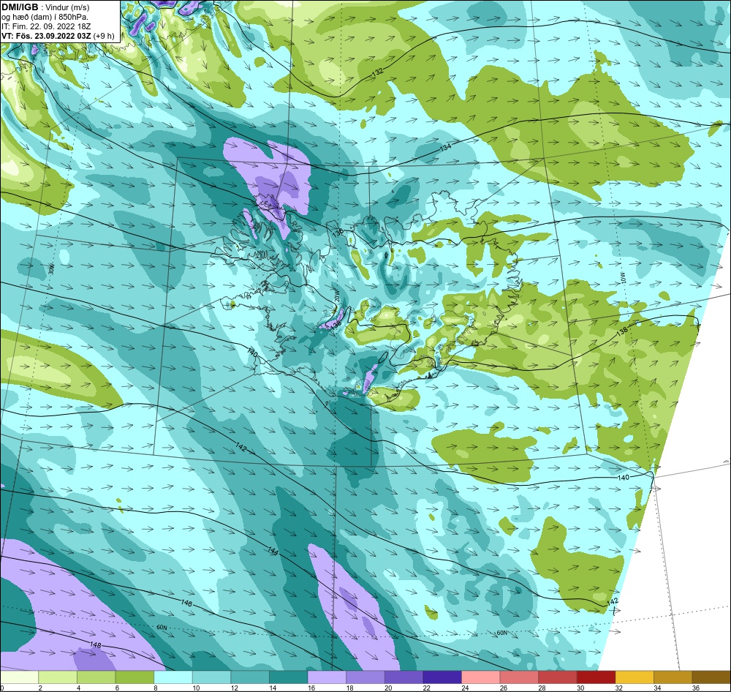Select the salmon 26–28 m/s legend swatch
Screen dimensions: 731x692
click(519, 677)
